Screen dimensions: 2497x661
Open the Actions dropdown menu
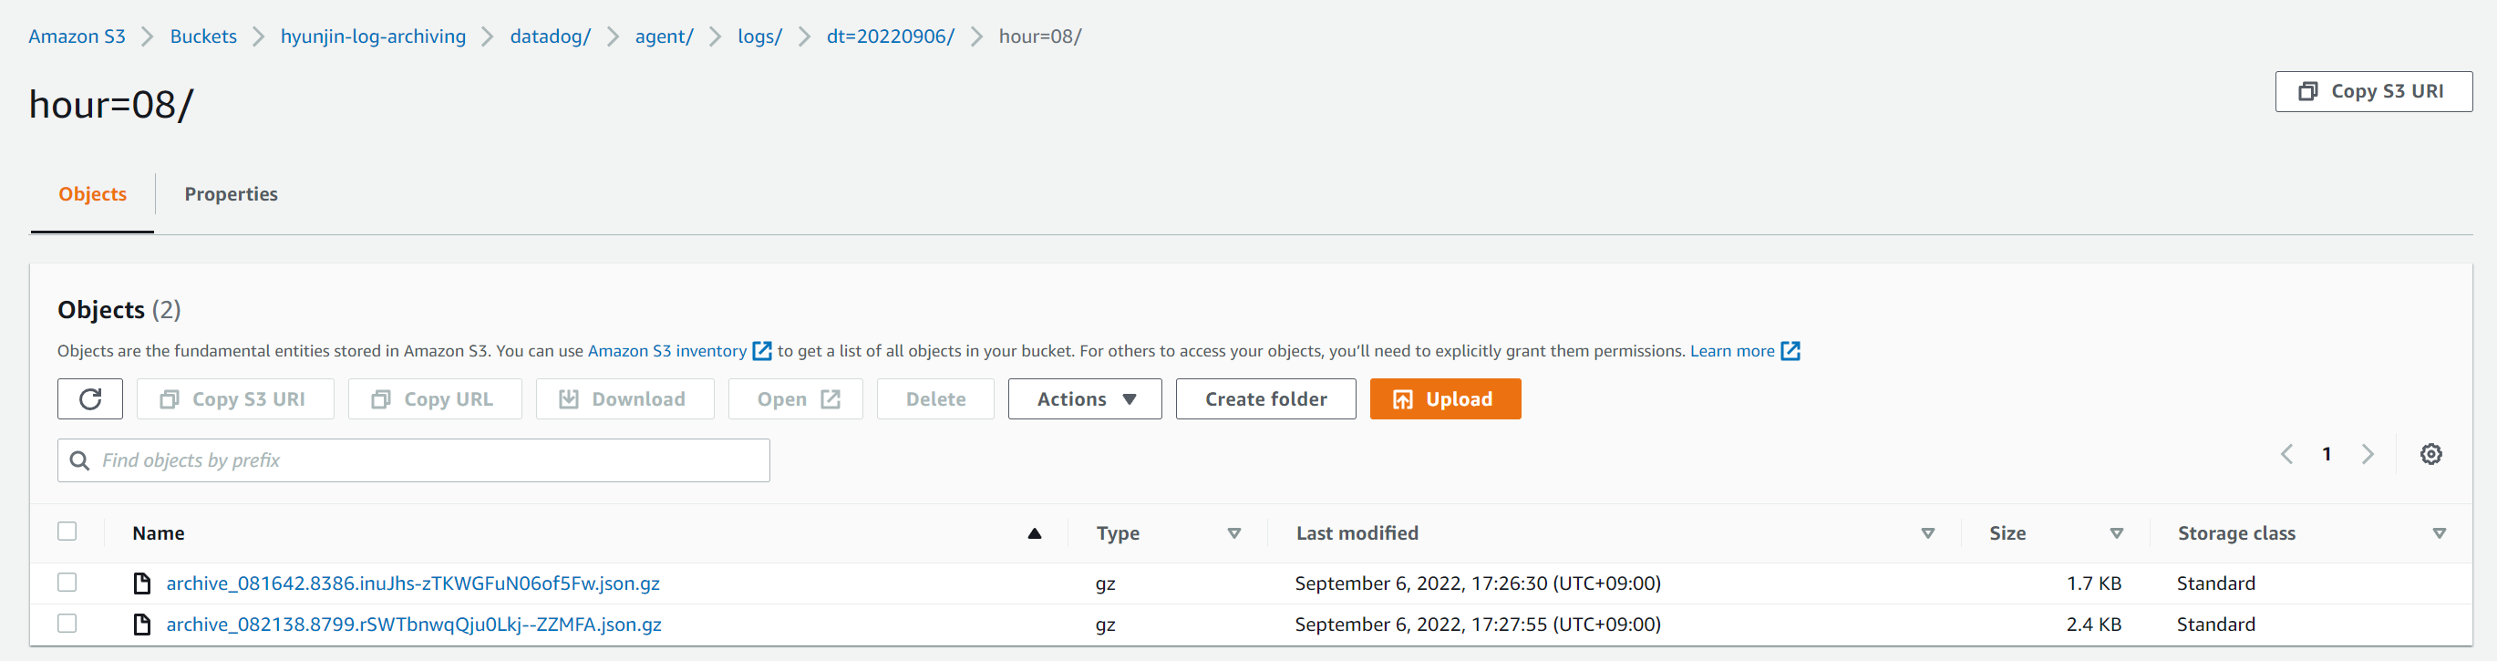coord(1085,399)
